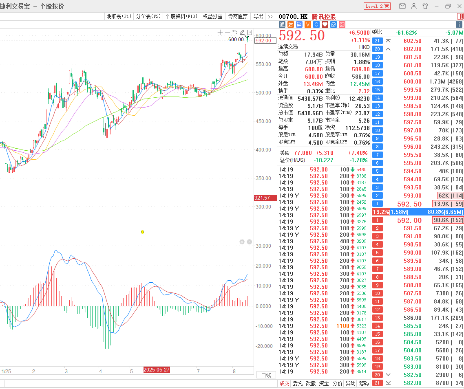Click the bid/ask ratio bar 19.2% 80.8%

click(418, 212)
